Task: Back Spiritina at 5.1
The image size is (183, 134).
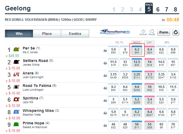Action: tap(125, 100)
